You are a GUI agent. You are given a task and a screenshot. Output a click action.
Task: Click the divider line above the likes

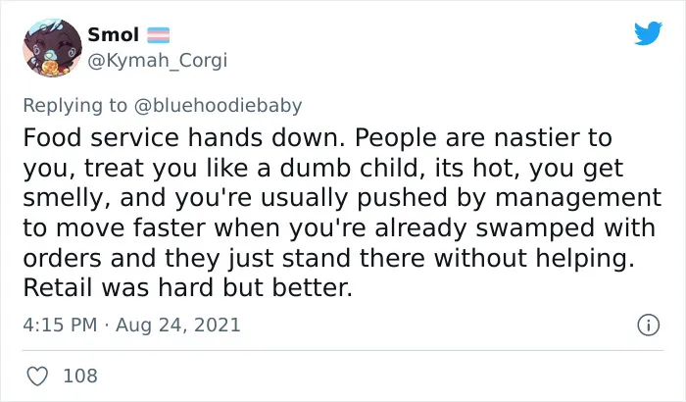(x=343, y=350)
